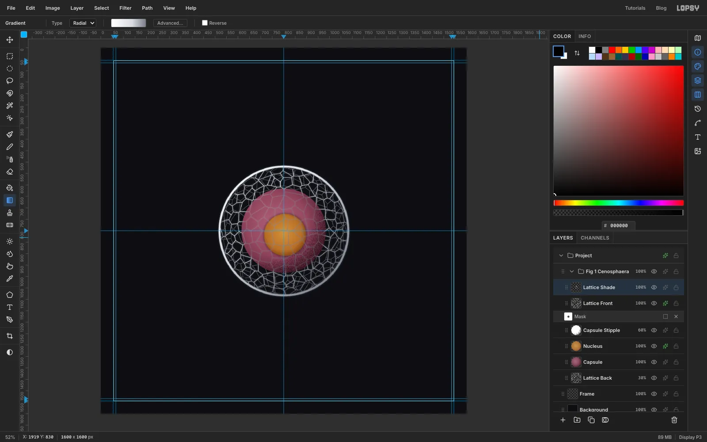Image resolution: width=707 pixels, height=442 pixels.
Task: Open the Blog link
Action: (x=661, y=8)
